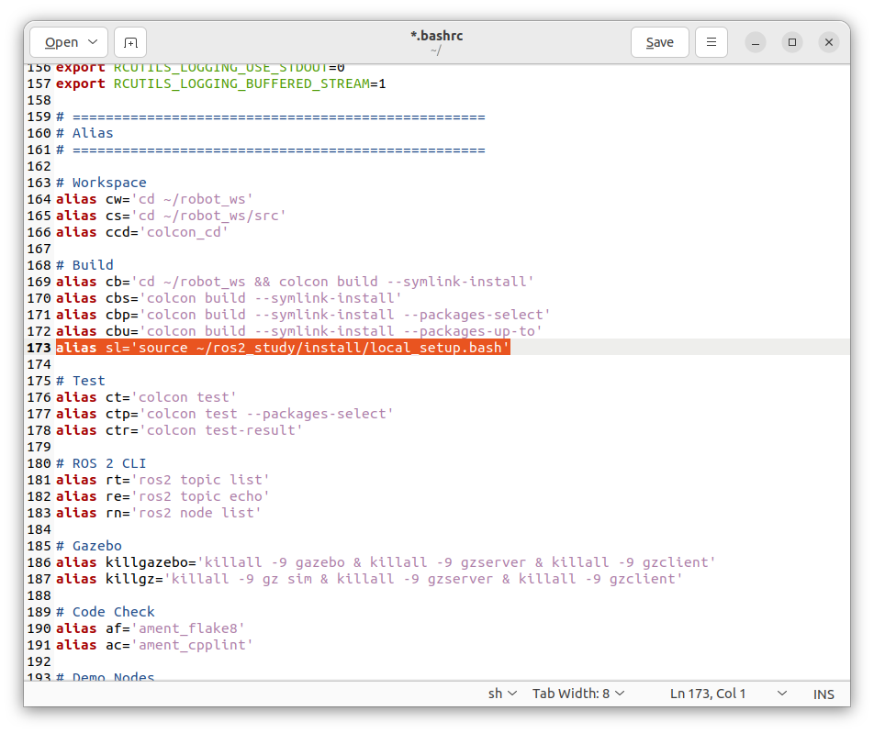Click the *.bashrc window title
Image resolution: width=874 pixels, height=733 pixels.
click(436, 36)
